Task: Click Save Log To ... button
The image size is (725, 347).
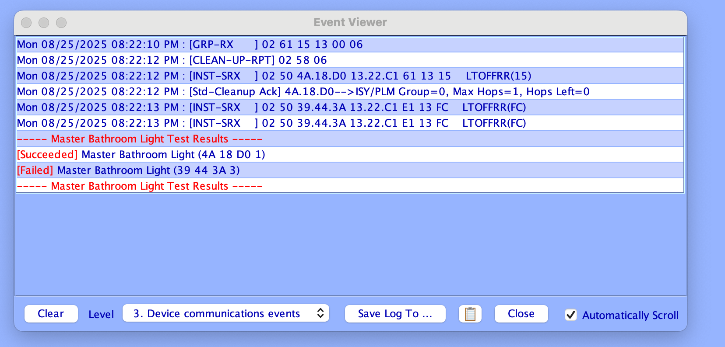Action: tap(395, 314)
